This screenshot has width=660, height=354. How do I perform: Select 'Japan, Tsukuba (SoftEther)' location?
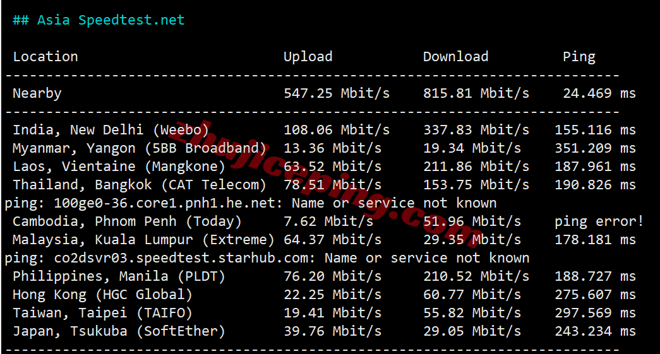click(x=119, y=331)
